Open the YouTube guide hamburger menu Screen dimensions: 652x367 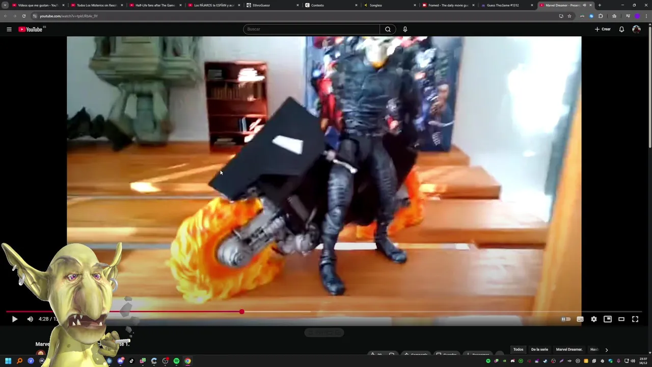[9, 29]
